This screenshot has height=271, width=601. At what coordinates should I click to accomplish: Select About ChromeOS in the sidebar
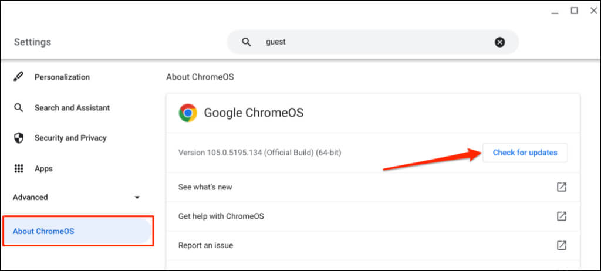tap(43, 231)
